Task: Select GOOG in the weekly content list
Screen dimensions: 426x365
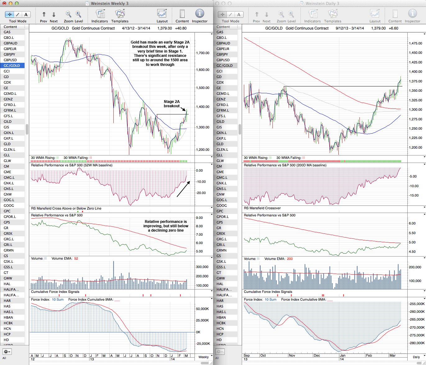Action: pyautogui.click(x=9, y=206)
